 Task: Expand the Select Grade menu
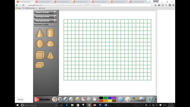tap(45, 12)
